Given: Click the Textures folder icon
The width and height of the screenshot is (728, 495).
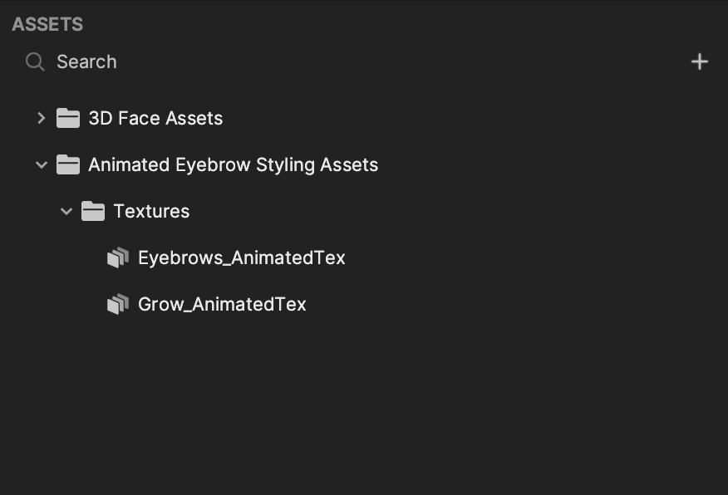Looking at the screenshot, I should 93,211.
